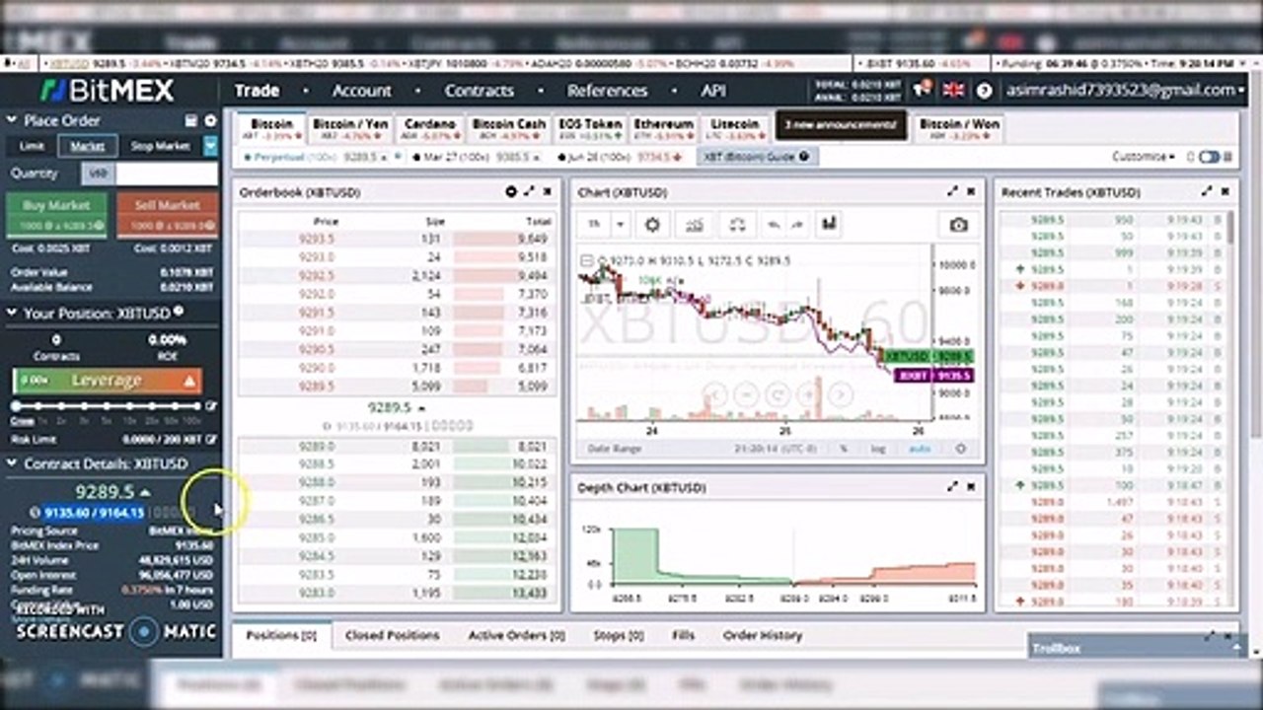Edit leverage with the pencil icon
The image size is (1263, 710).
(210, 405)
